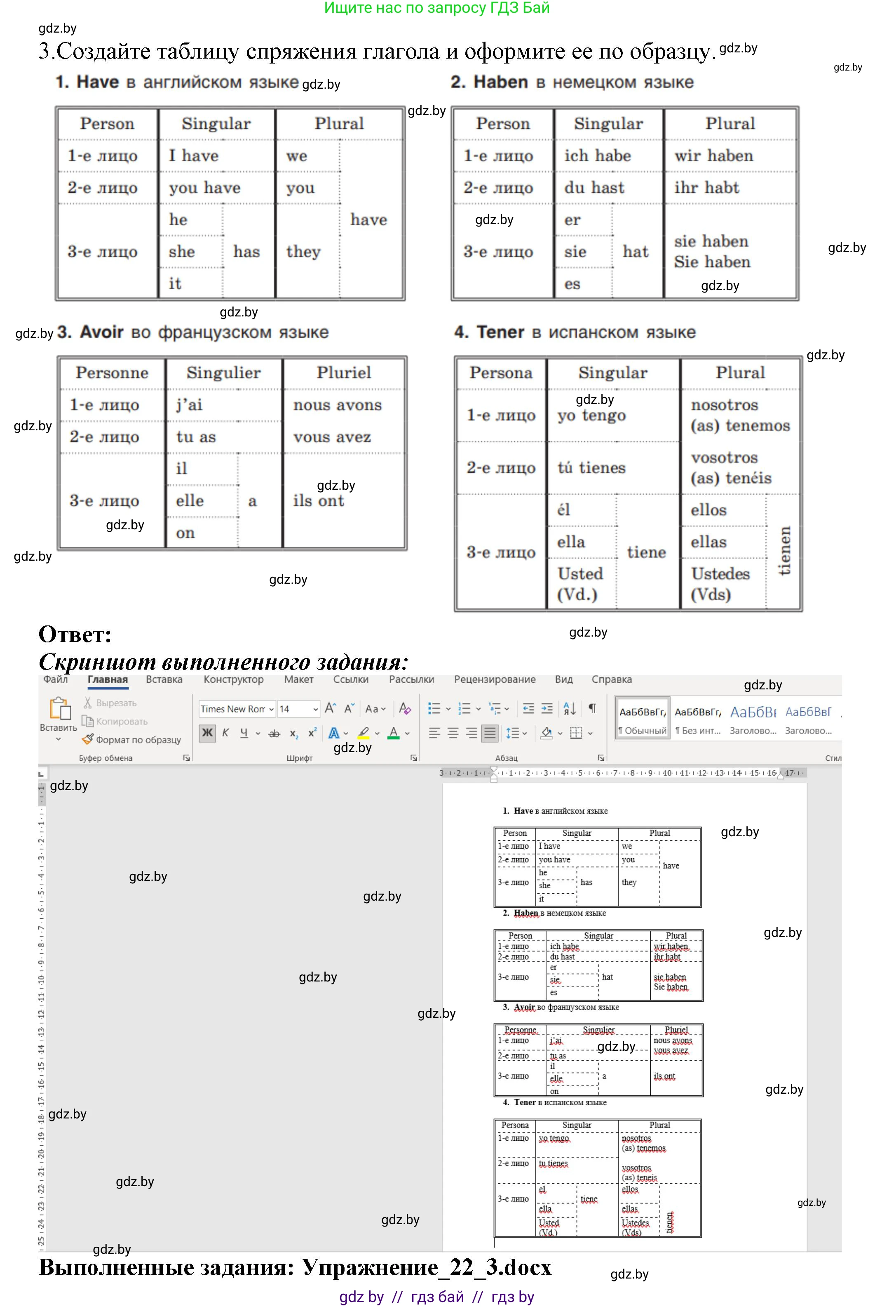Apply strikethrough formatting
Image resolution: width=875 pixels, height=1307 pixels.
click(x=274, y=734)
